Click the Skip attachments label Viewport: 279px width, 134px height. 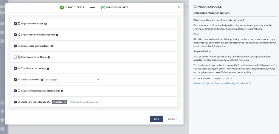[30, 80]
